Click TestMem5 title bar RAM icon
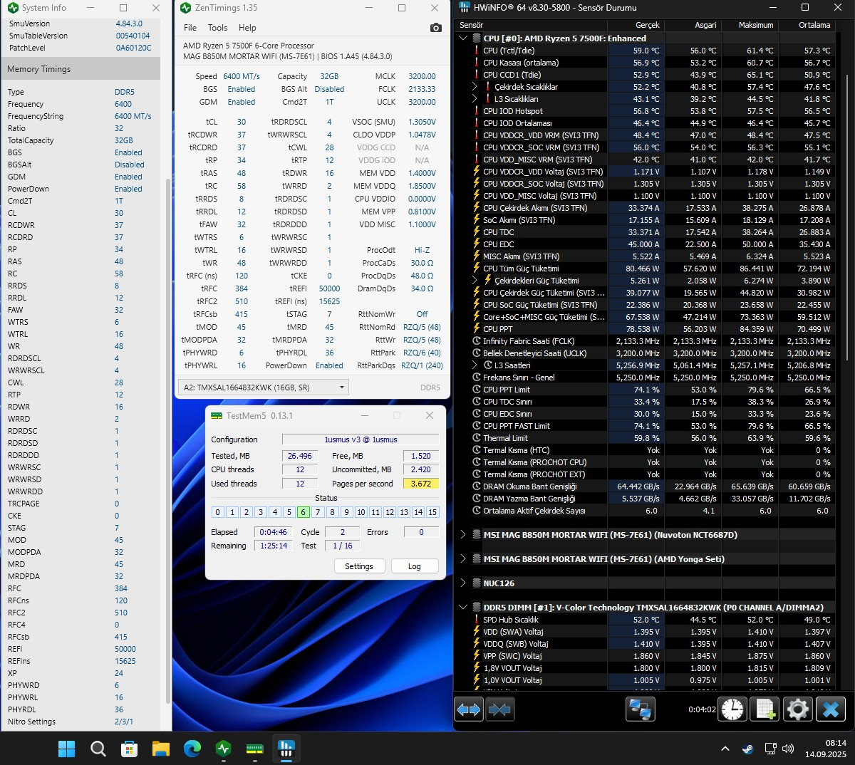 pos(217,415)
